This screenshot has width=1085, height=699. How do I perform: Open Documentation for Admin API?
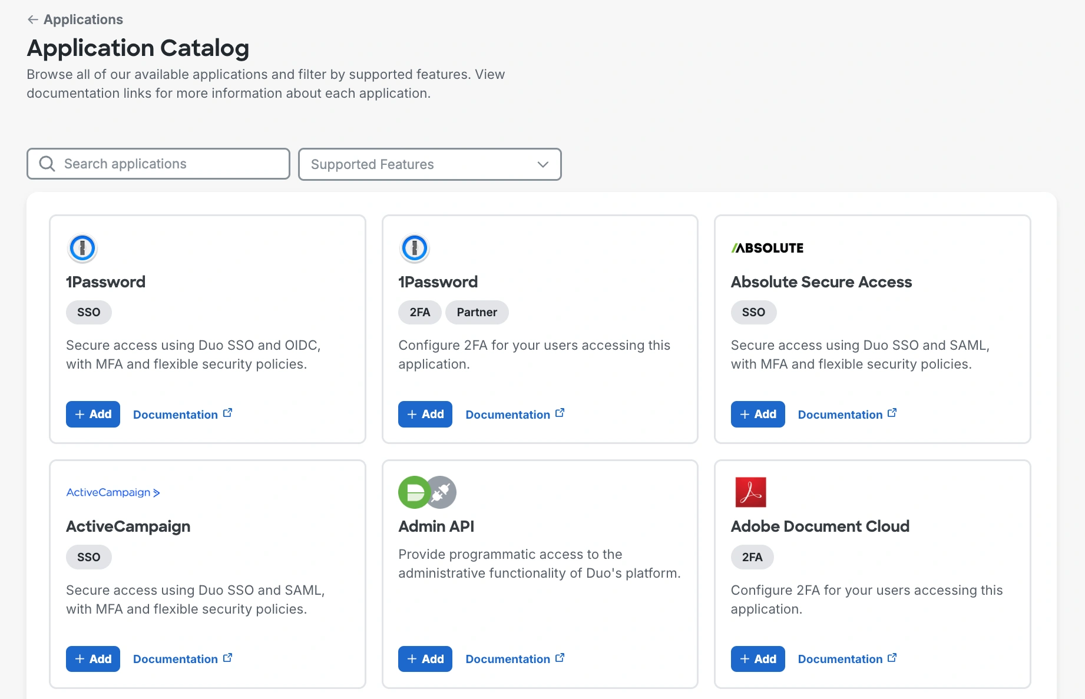[x=508, y=659]
